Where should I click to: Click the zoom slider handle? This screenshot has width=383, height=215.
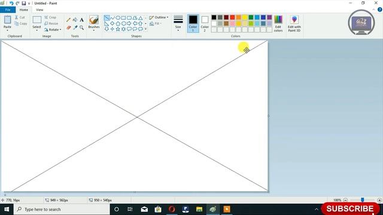363,200
